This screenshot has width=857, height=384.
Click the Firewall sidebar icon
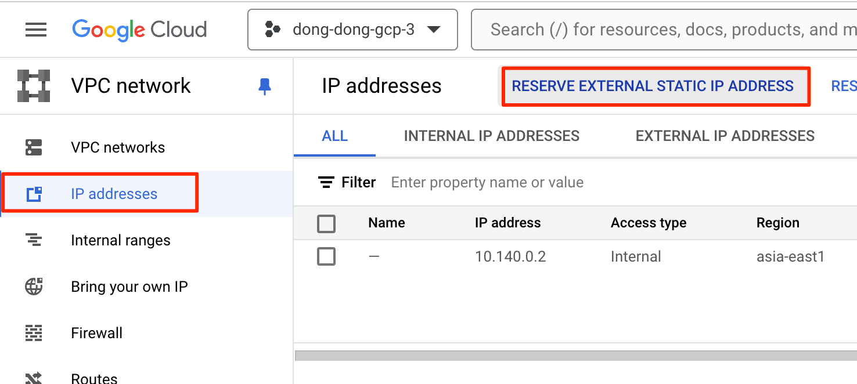click(34, 333)
